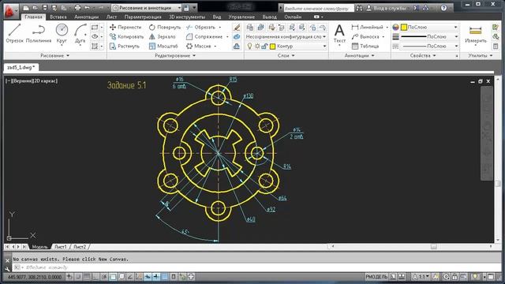Click the AutoCAD application menu button
The height and width of the screenshot is (284, 505).
click(x=10, y=10)
